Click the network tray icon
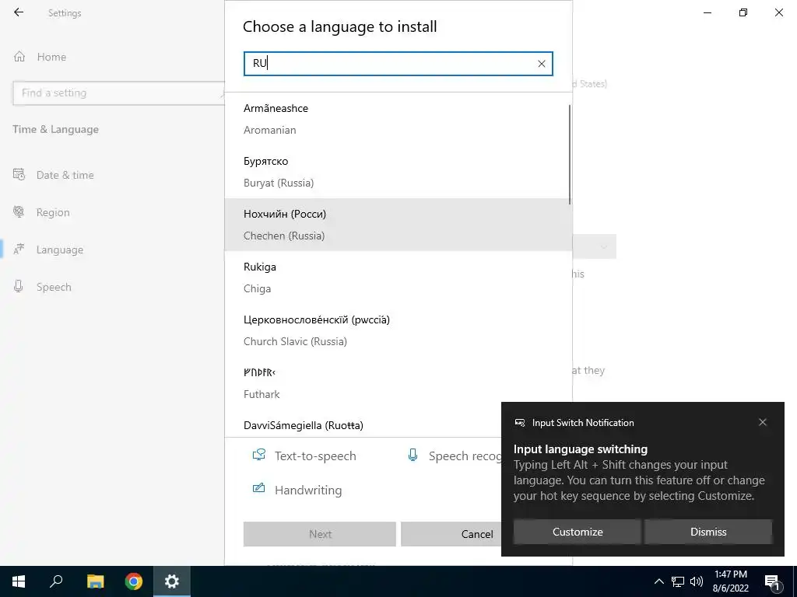The image size is (797, 597). 678,581
